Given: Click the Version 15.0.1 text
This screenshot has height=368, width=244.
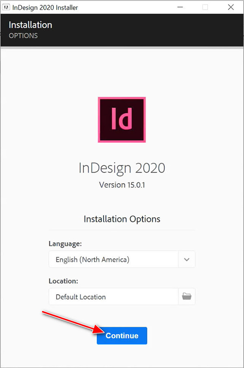Looking at the screenshot, I should pos(122,185).
